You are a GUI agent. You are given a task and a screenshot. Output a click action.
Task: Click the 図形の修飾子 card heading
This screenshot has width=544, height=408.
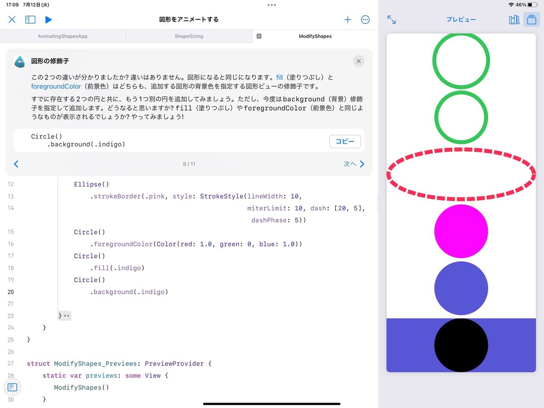coord(50,61)
